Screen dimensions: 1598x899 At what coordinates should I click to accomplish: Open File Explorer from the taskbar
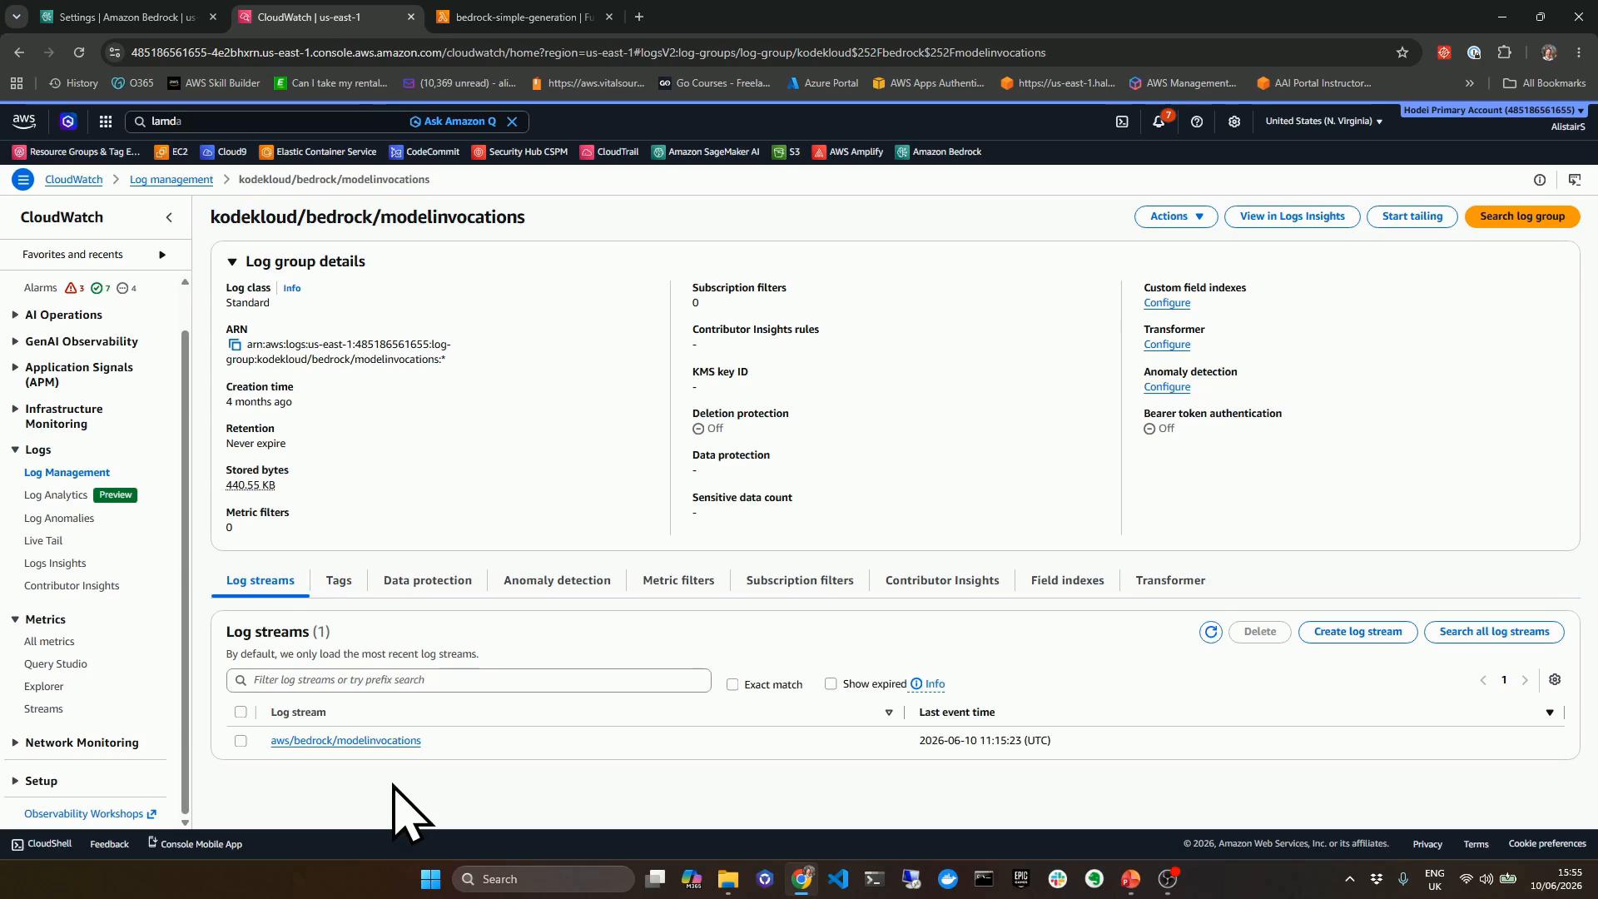click(728, 879)
